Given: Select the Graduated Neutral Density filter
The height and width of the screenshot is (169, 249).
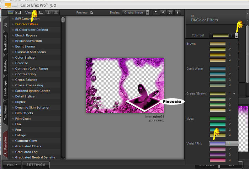Looking at the screenshot, I should coord(35,157).
